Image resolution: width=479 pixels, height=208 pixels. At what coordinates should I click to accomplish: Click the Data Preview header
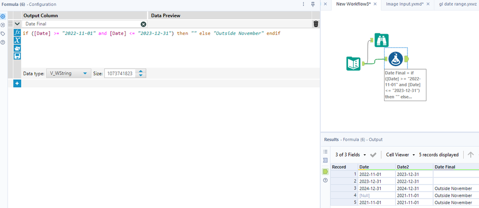pyautogui.click(x=230, y=16)
